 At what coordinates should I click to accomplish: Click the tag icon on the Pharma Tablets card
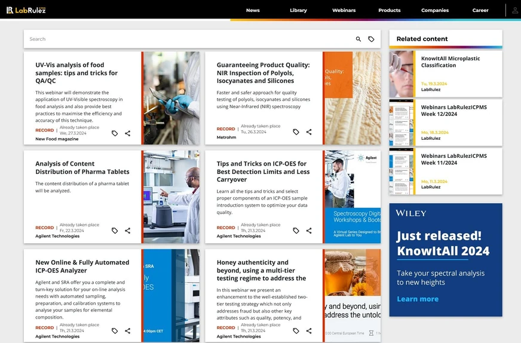[x=115, y=230]
